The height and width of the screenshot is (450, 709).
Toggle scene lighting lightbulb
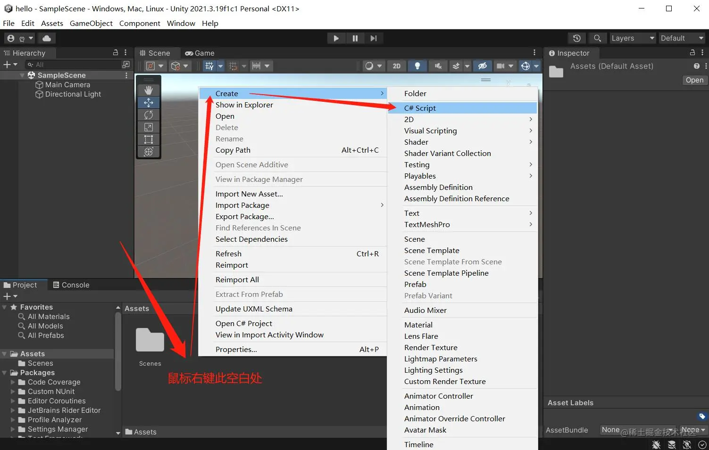click(417, 66)
